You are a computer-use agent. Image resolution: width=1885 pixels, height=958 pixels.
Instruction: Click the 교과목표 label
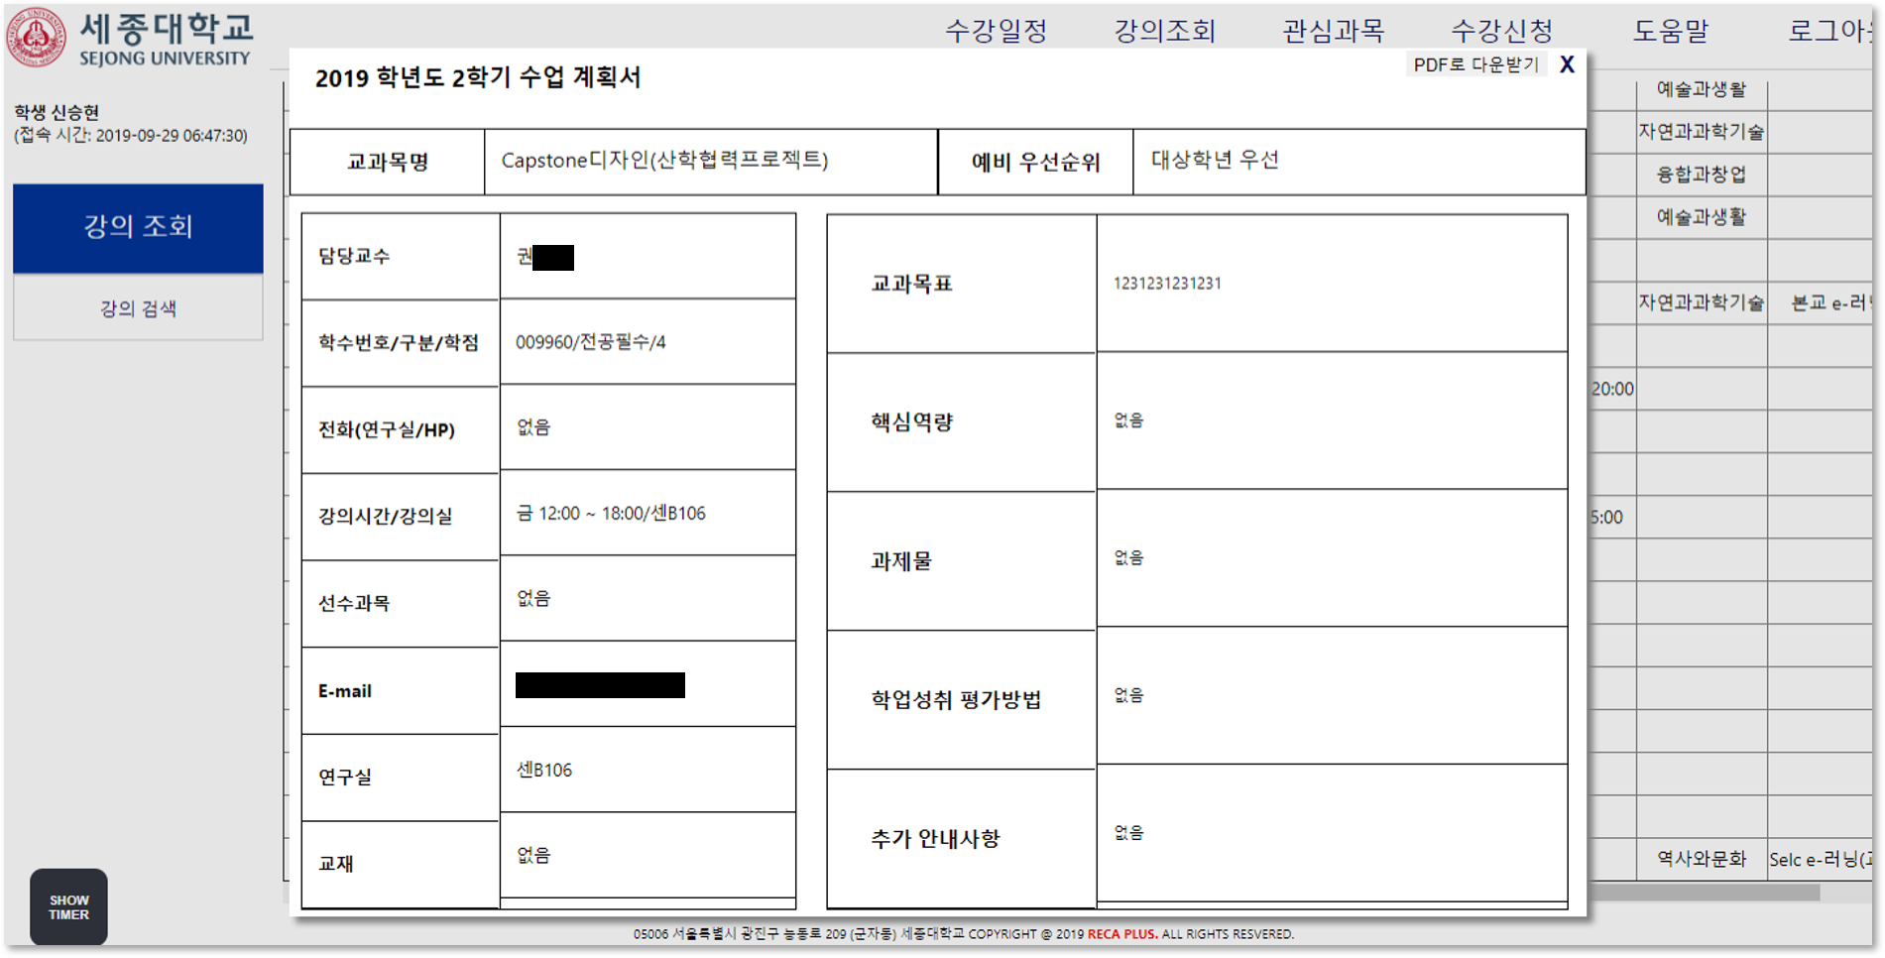911,284
